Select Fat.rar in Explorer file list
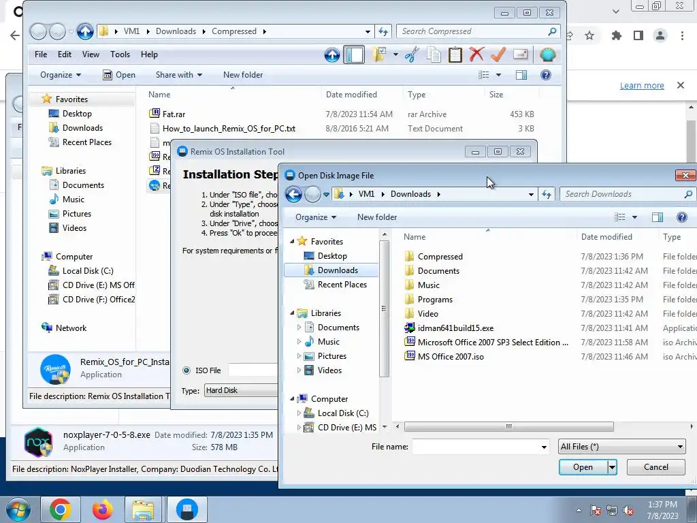697x523 pixels. [174, 114]
